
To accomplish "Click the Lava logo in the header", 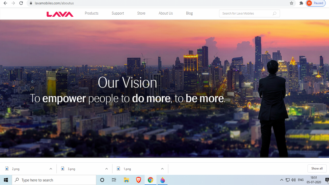I will (x=60, y=14).
